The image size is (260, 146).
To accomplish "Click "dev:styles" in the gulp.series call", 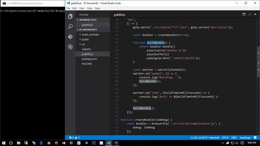I will coord(219,27).
